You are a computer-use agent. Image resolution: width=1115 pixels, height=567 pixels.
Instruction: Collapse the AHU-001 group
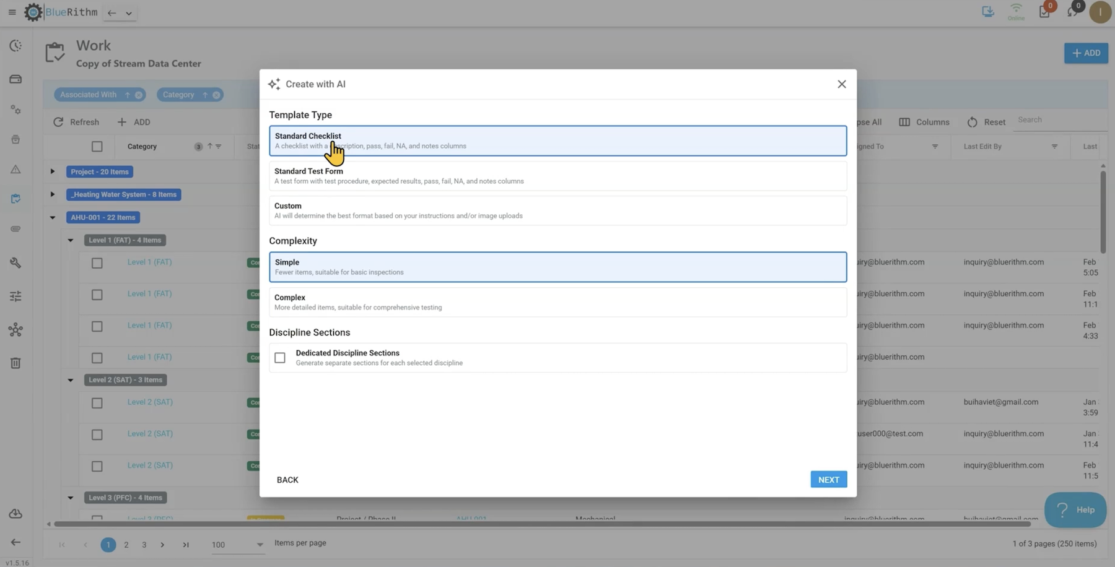click(x=53, y=217)
